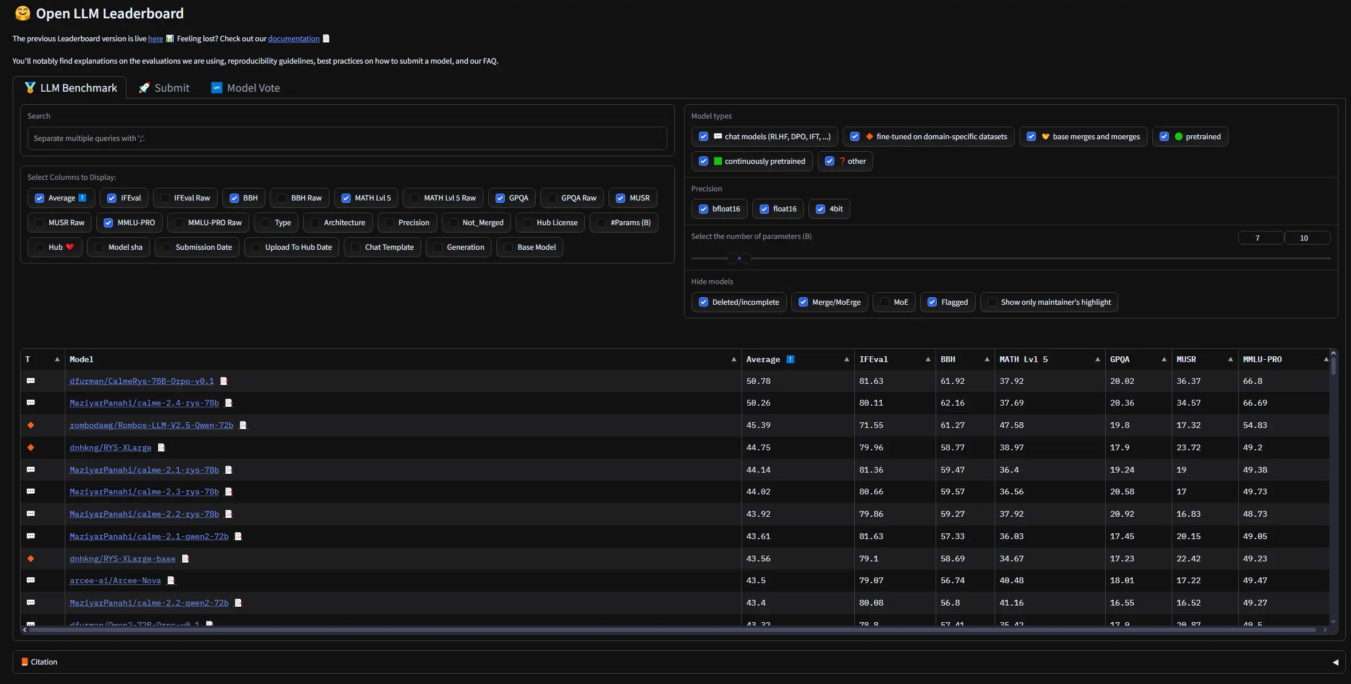
Task: Click the document icon next to MaziyarPanahi/calme-2.1-qwen2-72b
Action: click(238, 536)
